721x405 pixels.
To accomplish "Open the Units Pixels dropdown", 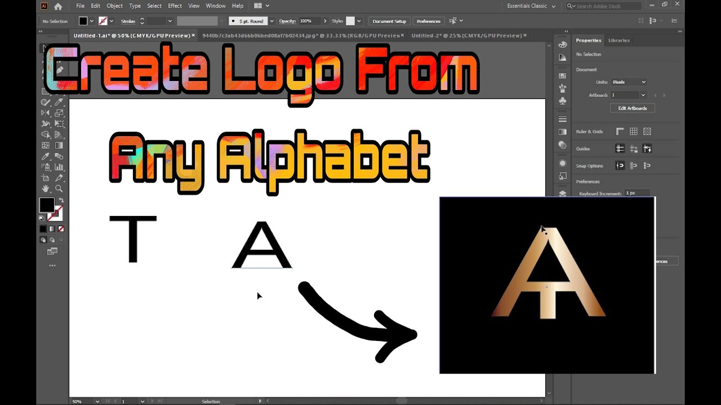I will tap(629, 82).
